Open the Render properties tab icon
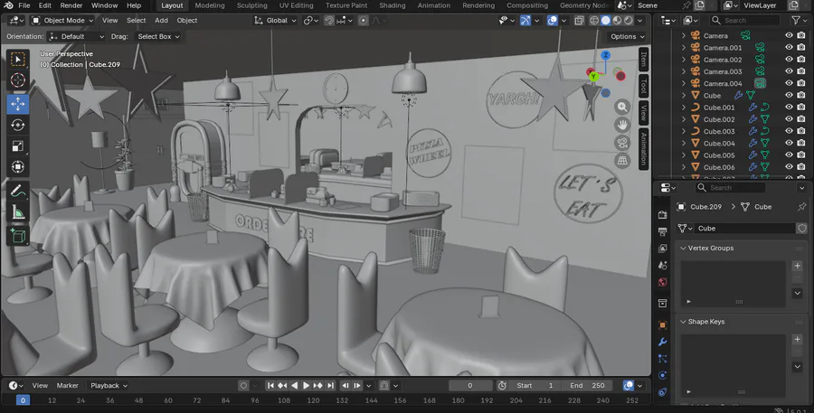This screenshot has width=814, height=413. click(662, 215)
